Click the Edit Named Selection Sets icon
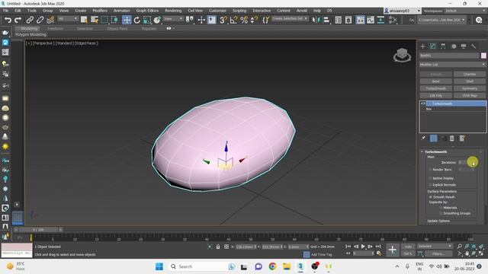The image size is (488, 274). [265, 20]
